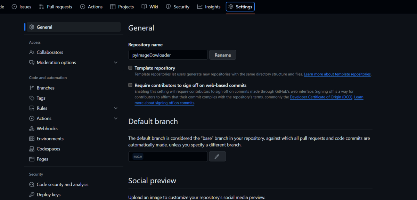Click inside the Repository name input field
417x200 pixels.
168,55
